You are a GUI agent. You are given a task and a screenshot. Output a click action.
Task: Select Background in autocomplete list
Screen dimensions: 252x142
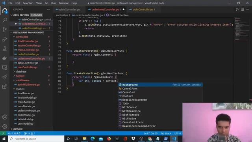(x=160, y=85)
